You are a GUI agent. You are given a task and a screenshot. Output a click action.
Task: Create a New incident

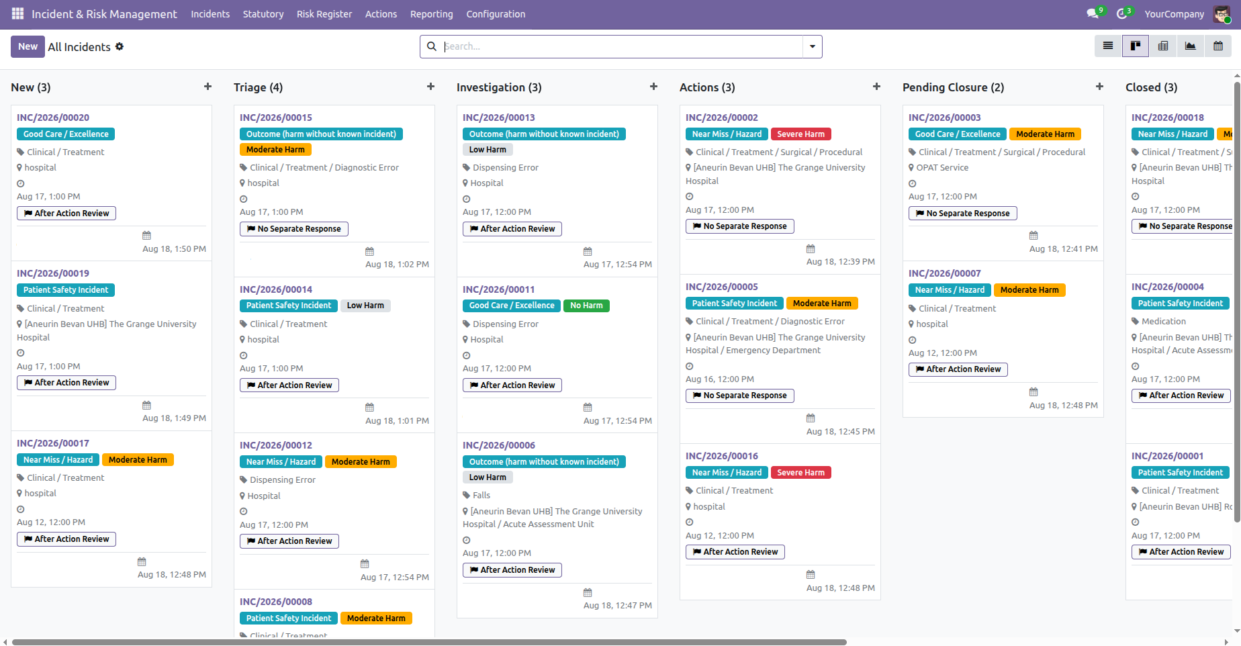28,46
